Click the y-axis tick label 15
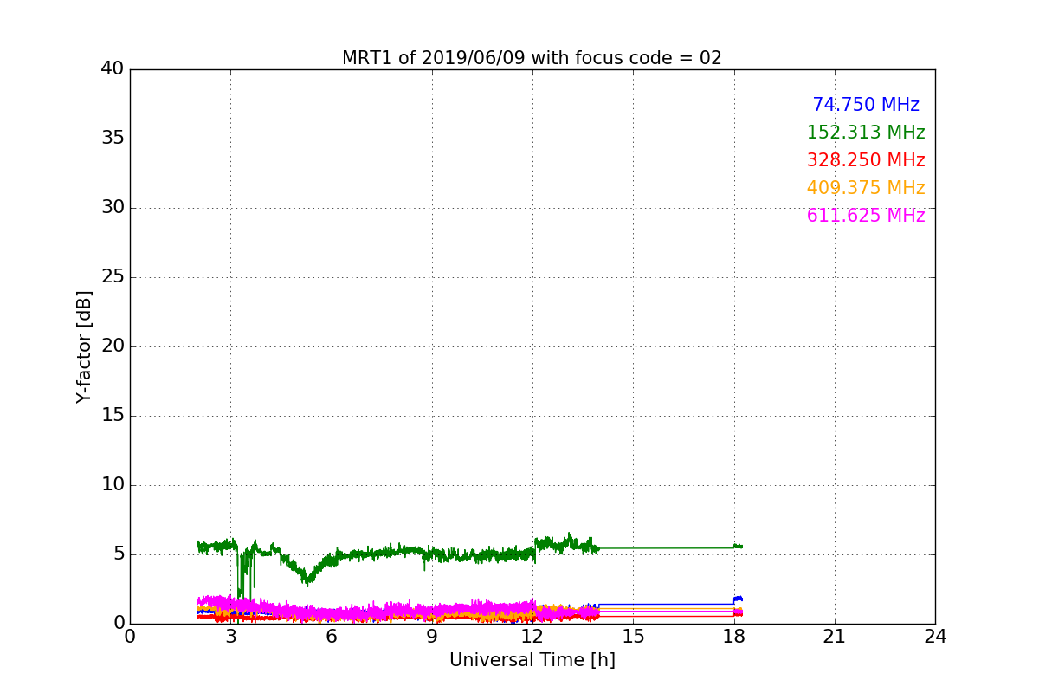The image size is (1039, 693). point(113,416)
